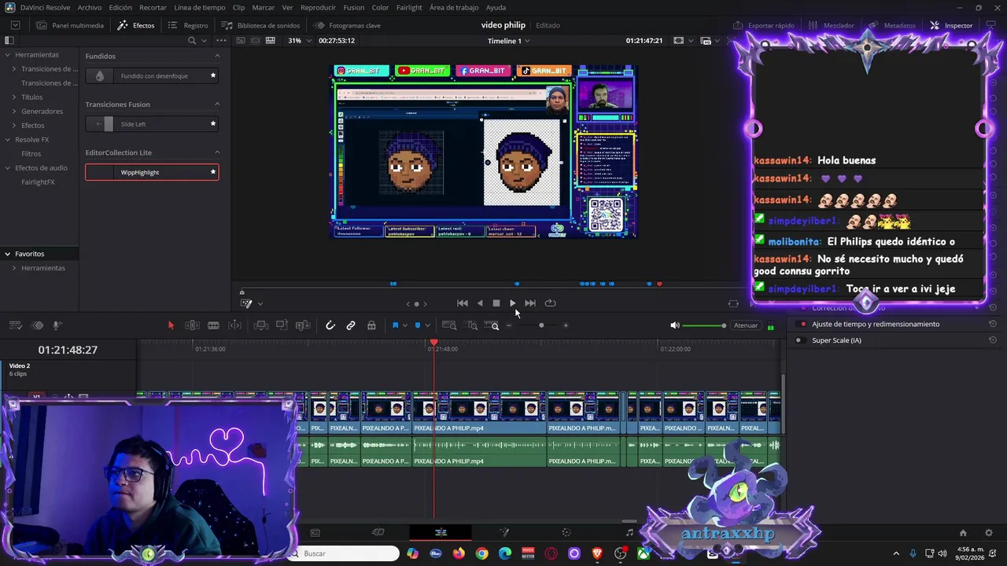1007x566 pixels.
Task: Open the Timeline 1 name dropdown
Action: (508, 41)
